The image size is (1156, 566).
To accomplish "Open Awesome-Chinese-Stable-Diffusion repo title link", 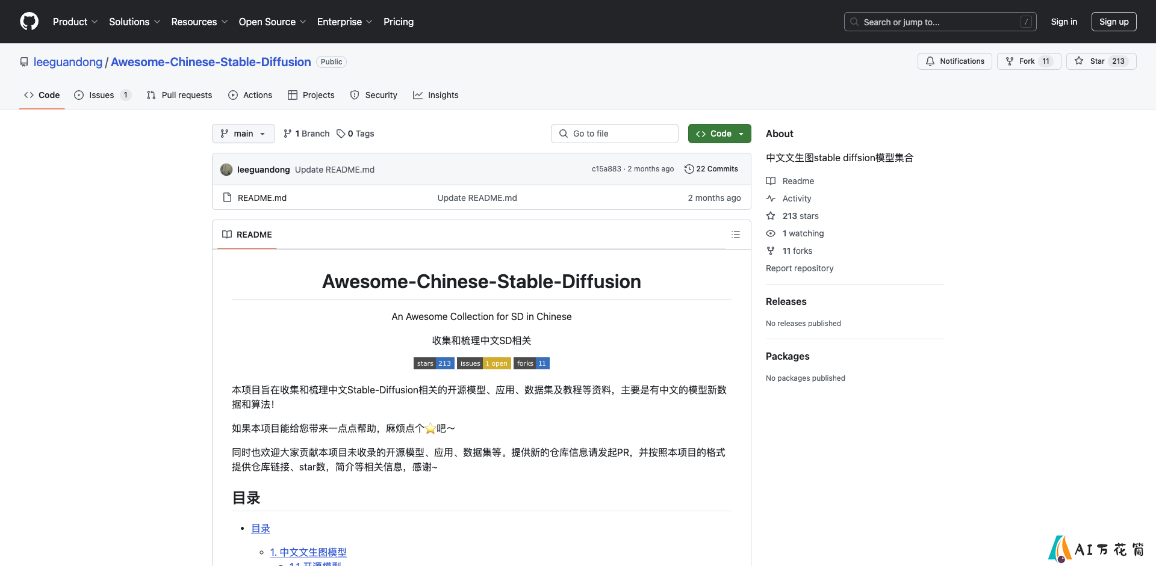I will tap(211, 62).
